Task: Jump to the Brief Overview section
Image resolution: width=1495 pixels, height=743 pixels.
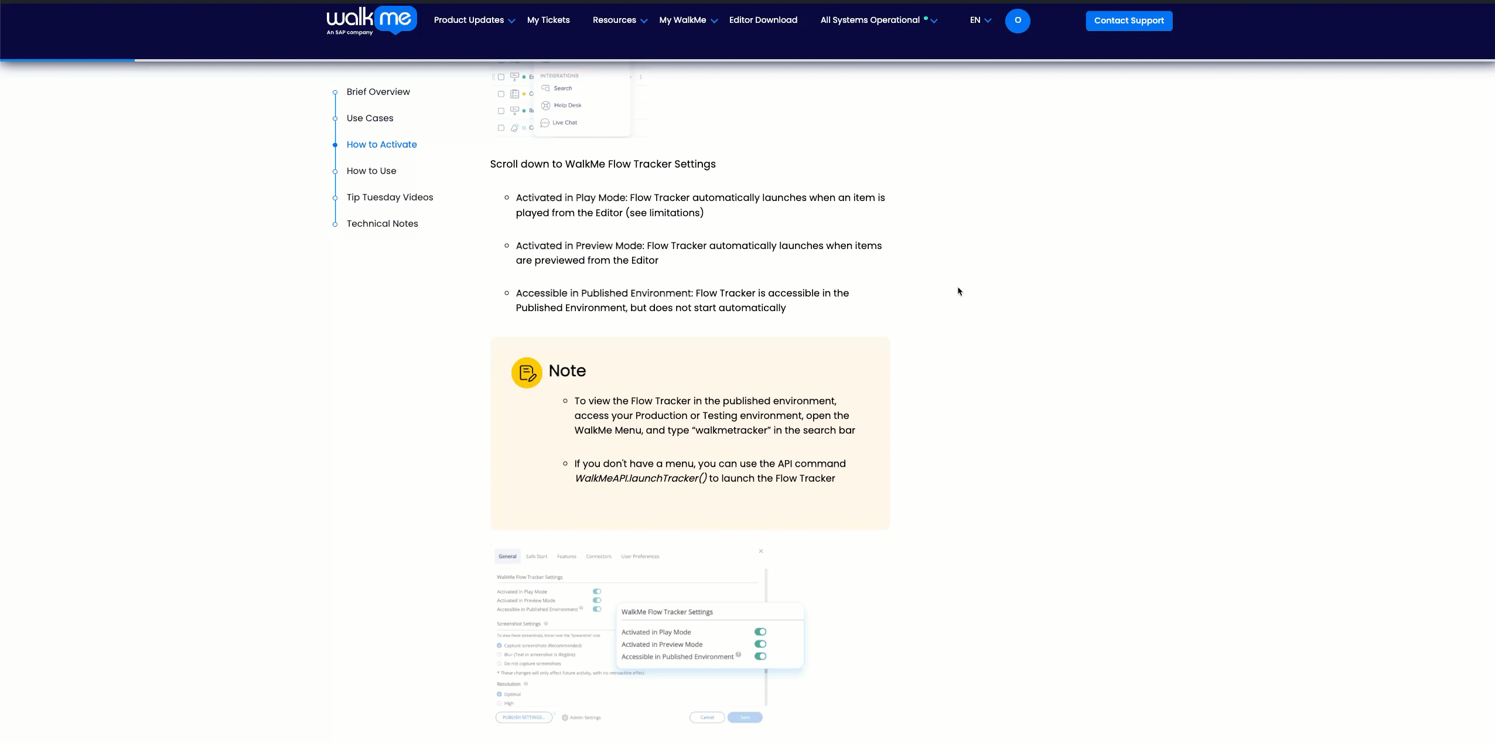Action: pos(378,92)
